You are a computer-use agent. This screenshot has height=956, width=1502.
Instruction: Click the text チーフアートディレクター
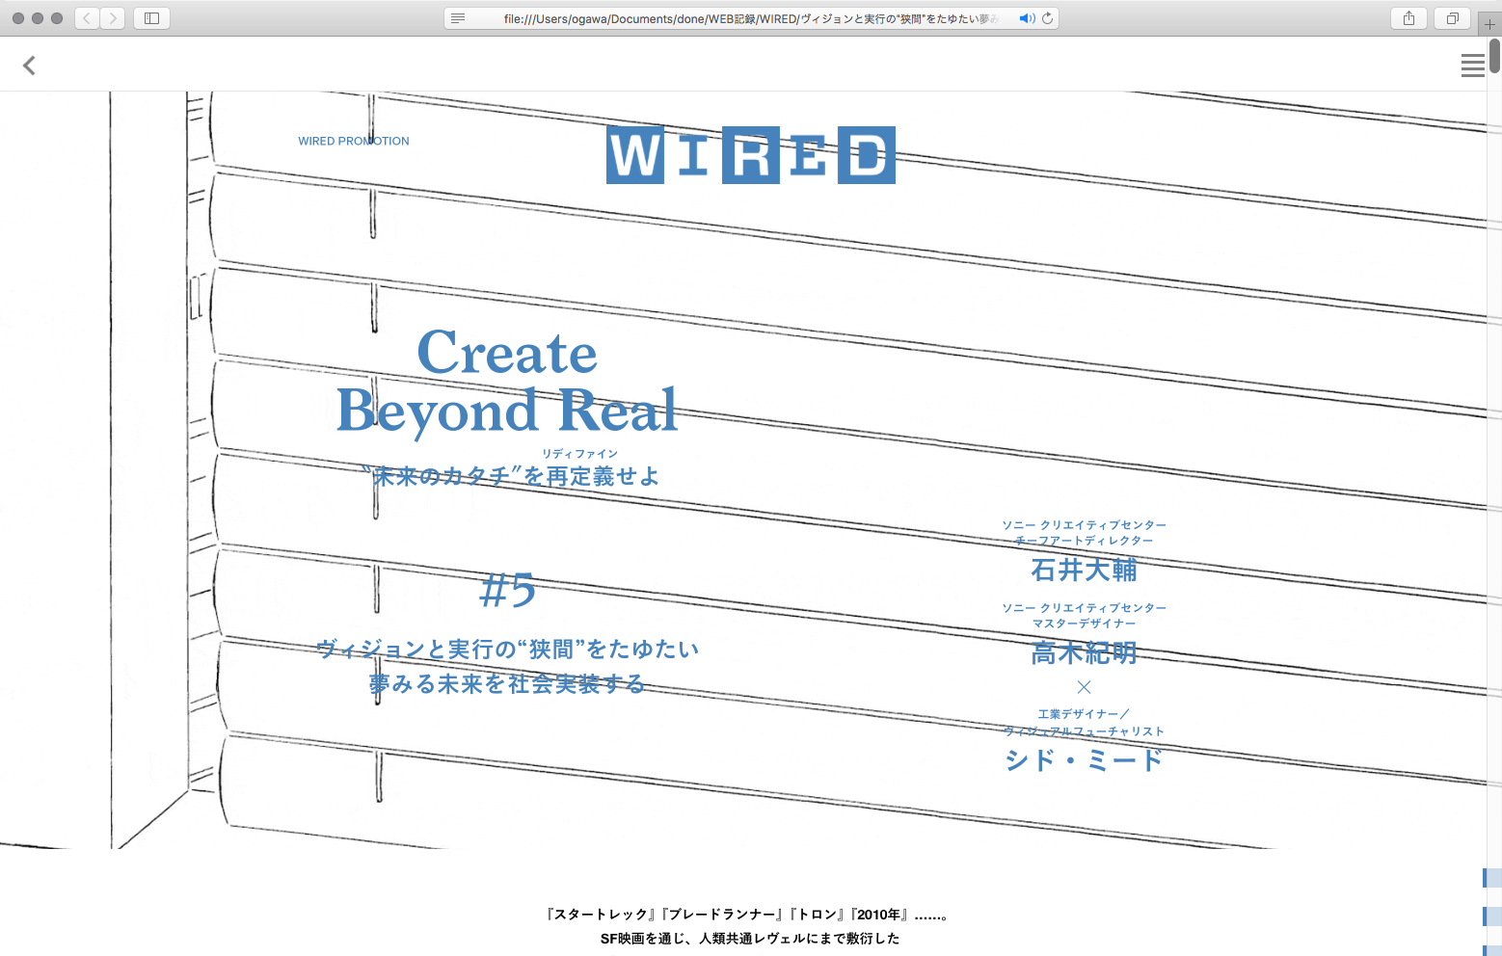1084,541
